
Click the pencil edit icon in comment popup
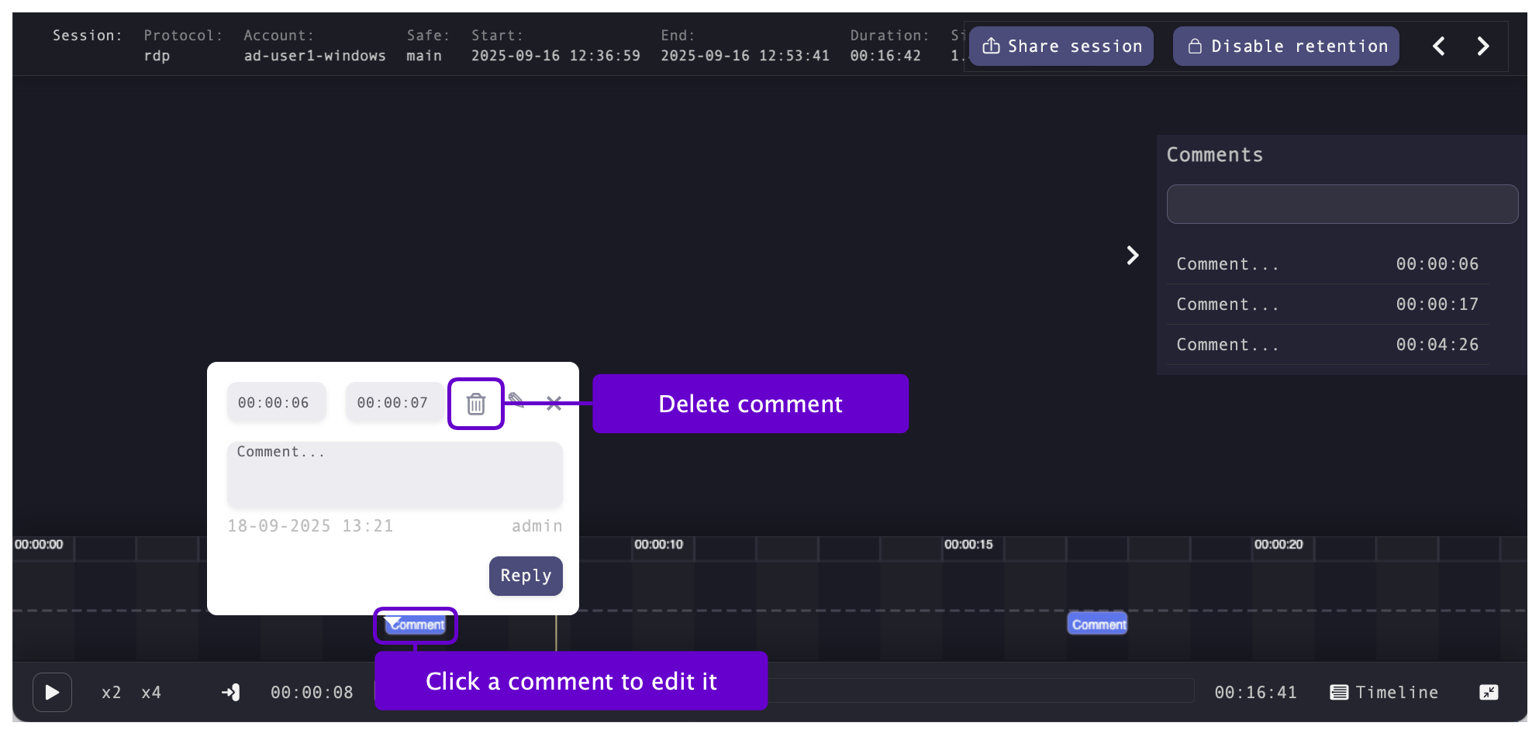[516, 401]
